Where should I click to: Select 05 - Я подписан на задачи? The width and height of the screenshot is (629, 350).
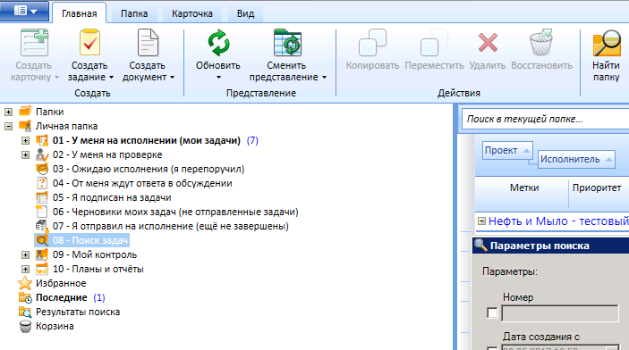[112, 197]
